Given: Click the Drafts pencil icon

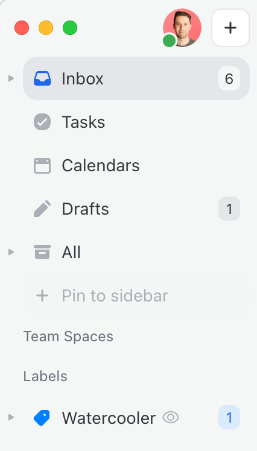Looking at the screenshot, I should click(x=42, y=209).
